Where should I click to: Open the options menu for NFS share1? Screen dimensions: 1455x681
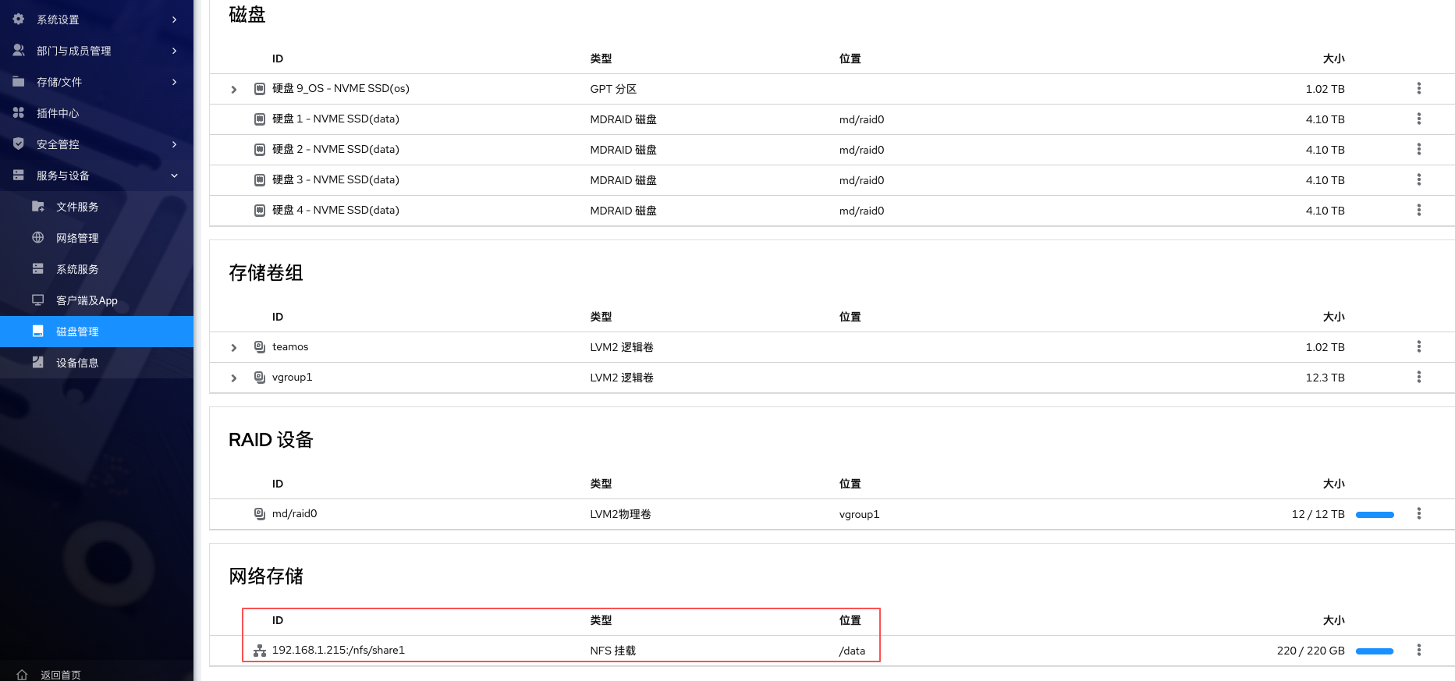pos(1418,650)
